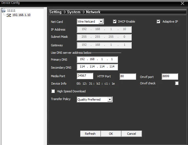Click the High Speed Download label
This screenshot has width=188, height=145.
coord(71,91)
